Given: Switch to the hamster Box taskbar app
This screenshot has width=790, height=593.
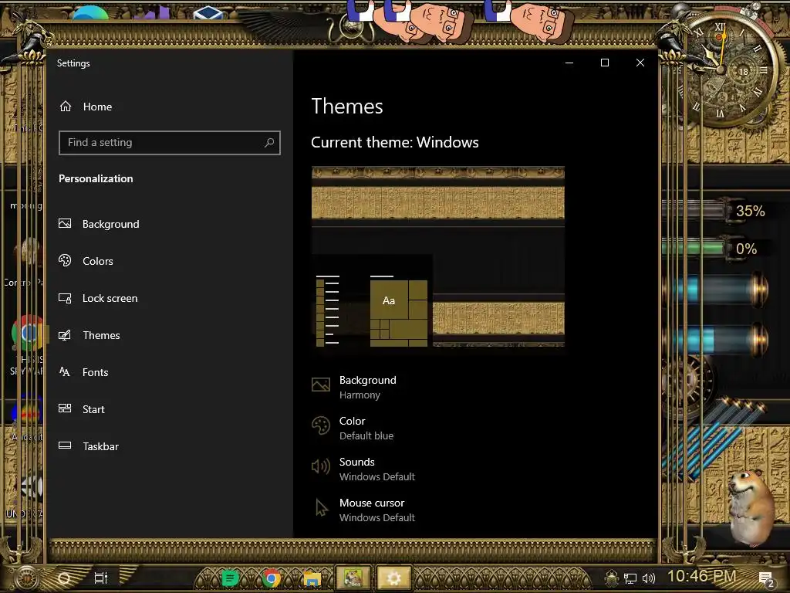Looking at the screenshot, I should point(353,578).
